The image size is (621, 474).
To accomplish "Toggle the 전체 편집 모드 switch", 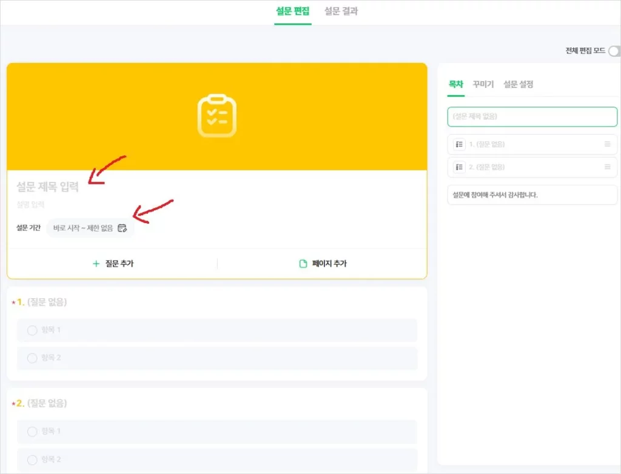I will [x=614, y=51].
